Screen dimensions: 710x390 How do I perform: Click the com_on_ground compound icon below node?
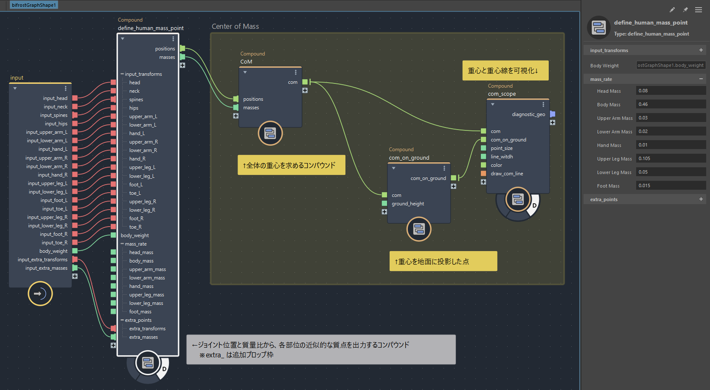point(419,229)
